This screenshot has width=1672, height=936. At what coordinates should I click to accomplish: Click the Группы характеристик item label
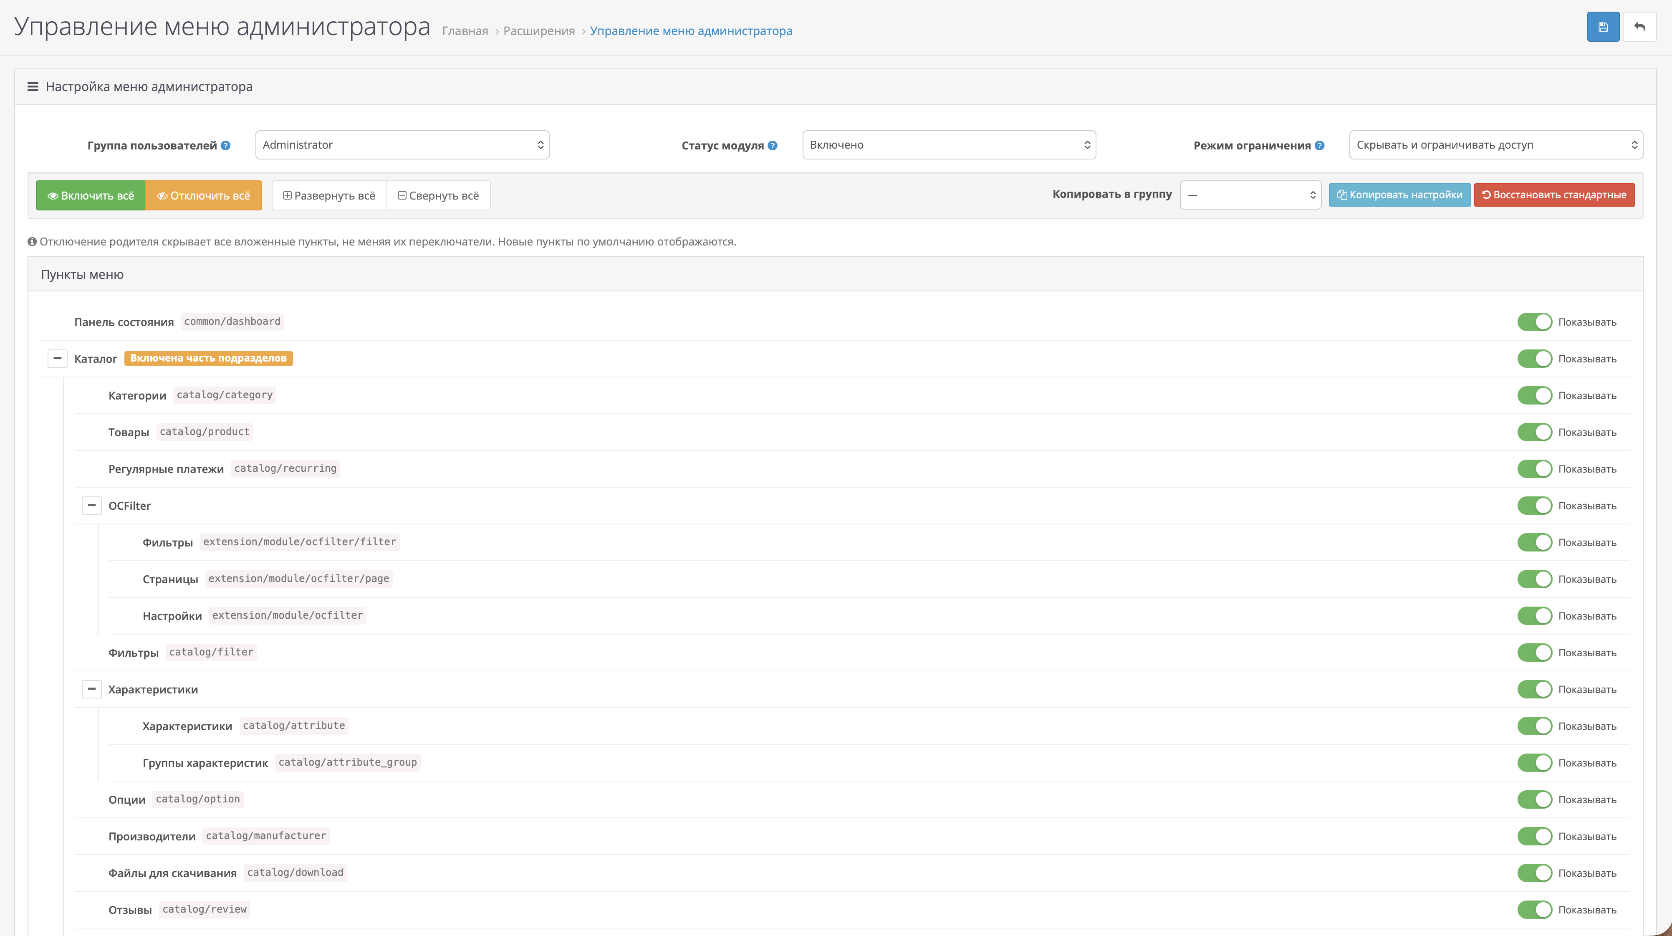205,763
